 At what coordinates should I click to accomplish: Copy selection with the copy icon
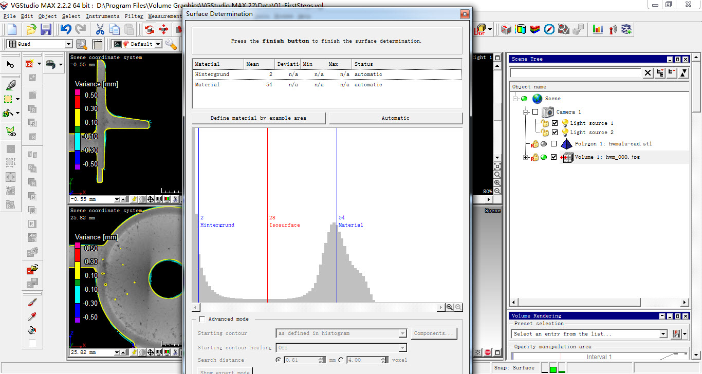click(x=114, y=29)
